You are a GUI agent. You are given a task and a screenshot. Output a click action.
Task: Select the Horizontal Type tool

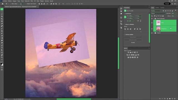tap(2, 48)
